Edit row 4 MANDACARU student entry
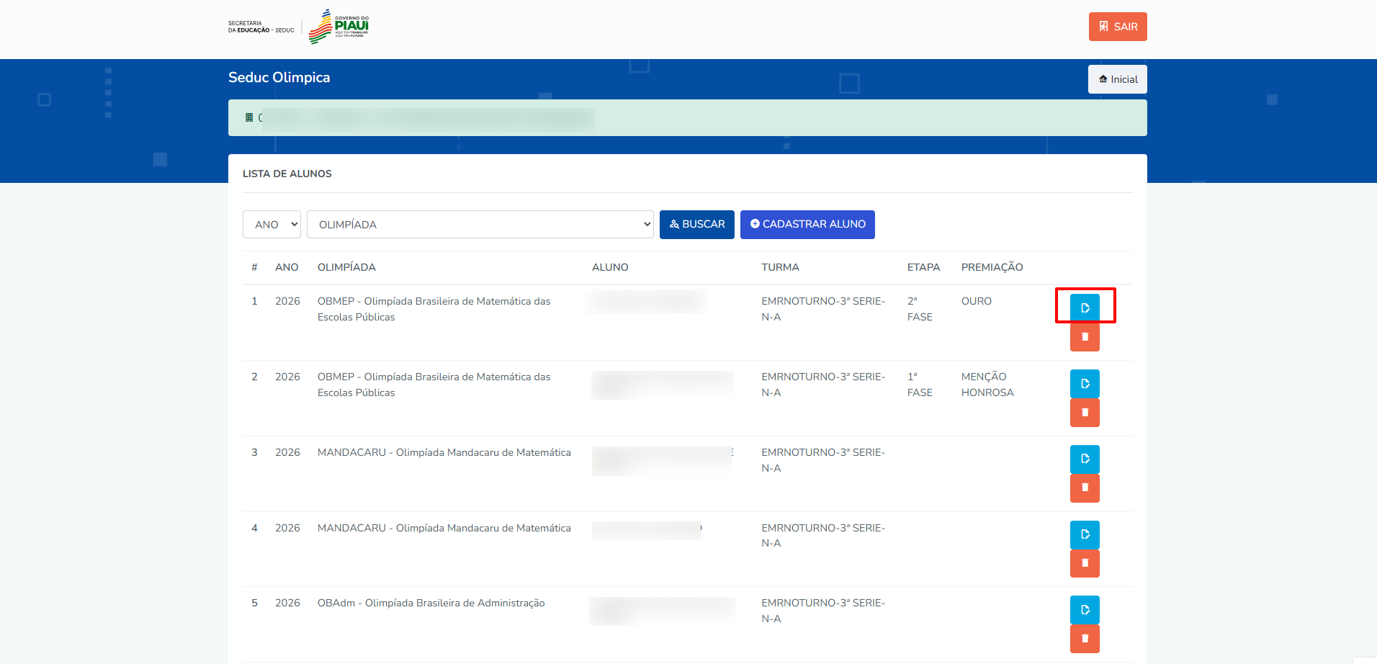 click(x=1085, y=534)
